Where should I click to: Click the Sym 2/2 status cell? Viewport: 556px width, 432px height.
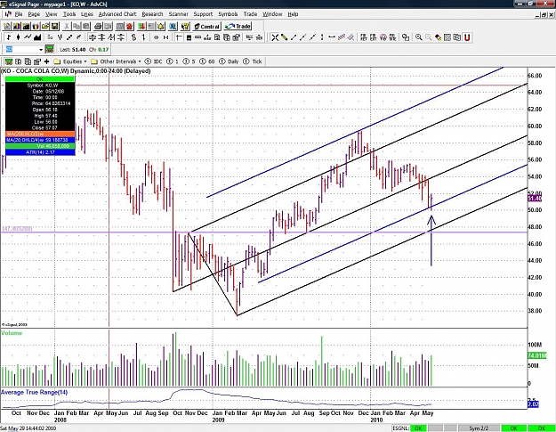click(479, 428)
